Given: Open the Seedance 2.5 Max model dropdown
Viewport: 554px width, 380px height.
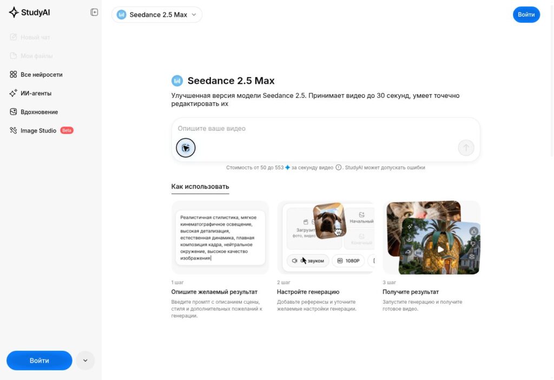Looking at the screenshot, I should point(156,15).
